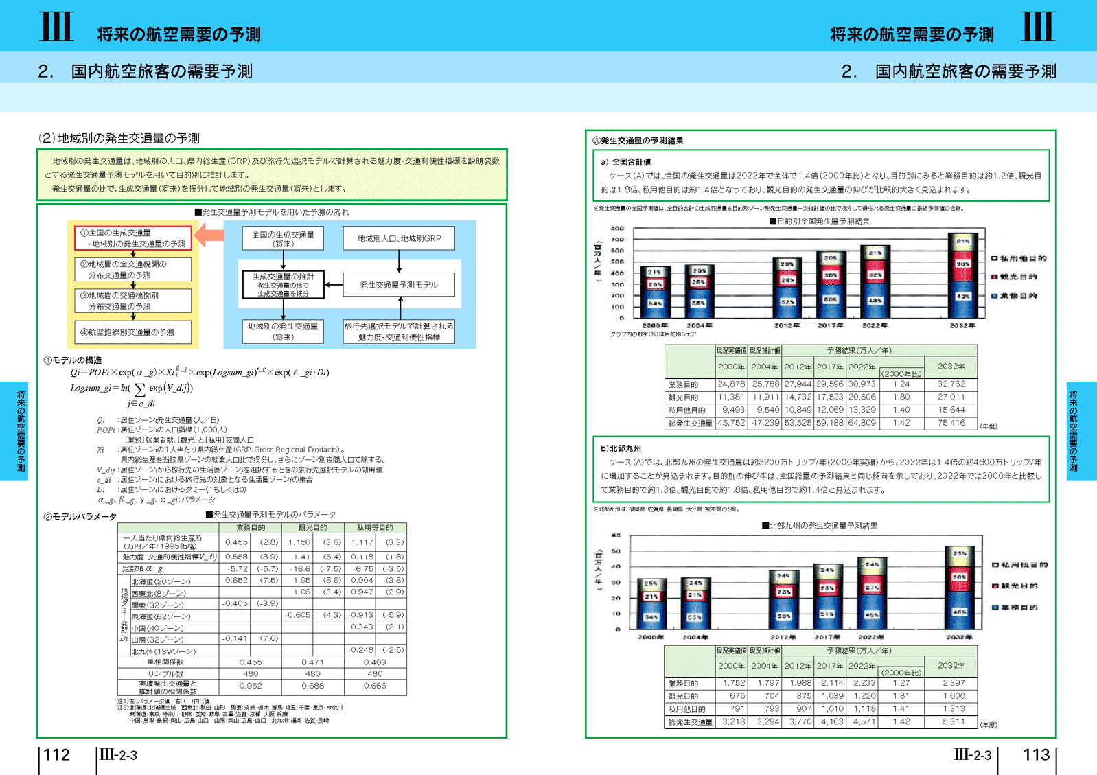The height and width of the screenshot is (775, 1097).
Task: Click page number 113
Action: pos(1036,755)
